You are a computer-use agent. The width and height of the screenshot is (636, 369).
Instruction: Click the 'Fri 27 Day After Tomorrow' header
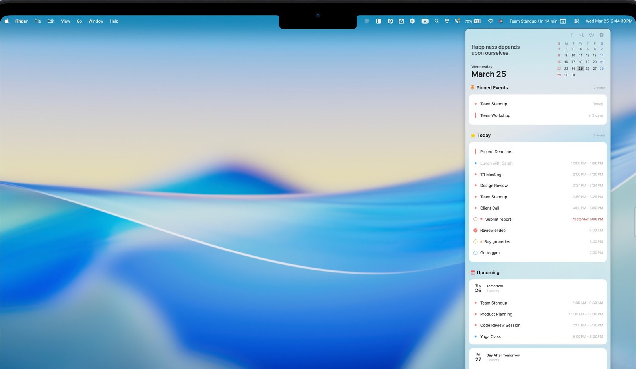coord(497,357)
